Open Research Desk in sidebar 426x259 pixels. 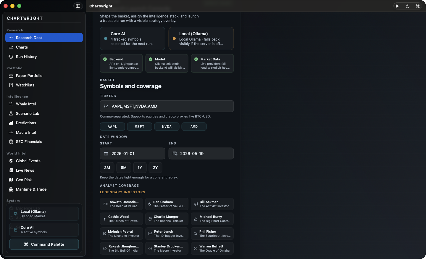(x=44, y=38)
